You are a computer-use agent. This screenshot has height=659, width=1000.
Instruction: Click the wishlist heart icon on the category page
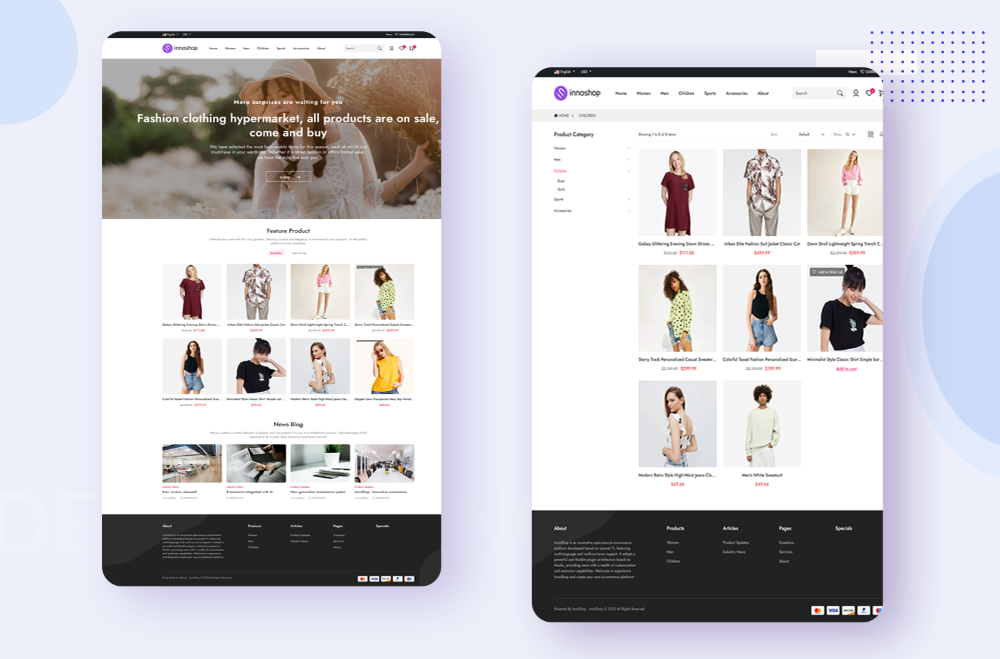869,93
